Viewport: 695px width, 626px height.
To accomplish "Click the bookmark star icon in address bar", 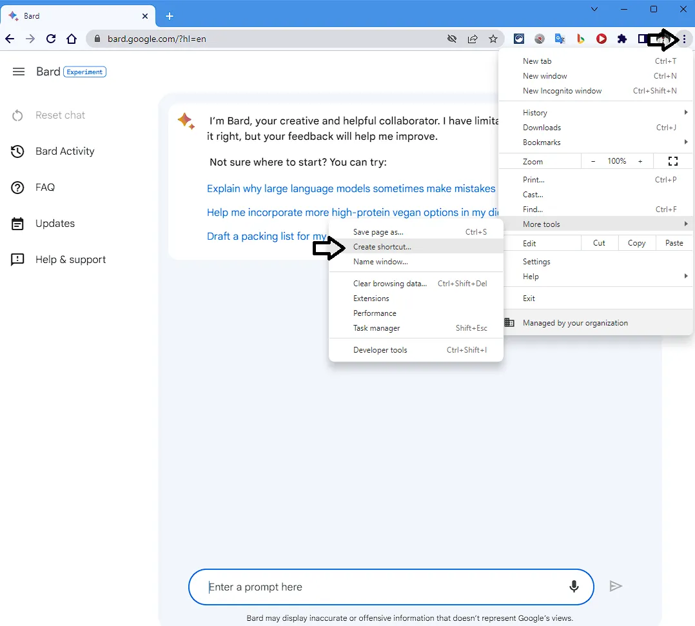I will pos(493,39).
